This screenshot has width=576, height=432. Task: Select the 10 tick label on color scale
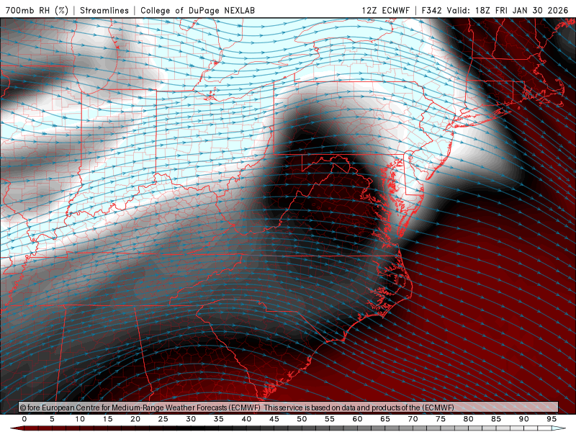80,419
